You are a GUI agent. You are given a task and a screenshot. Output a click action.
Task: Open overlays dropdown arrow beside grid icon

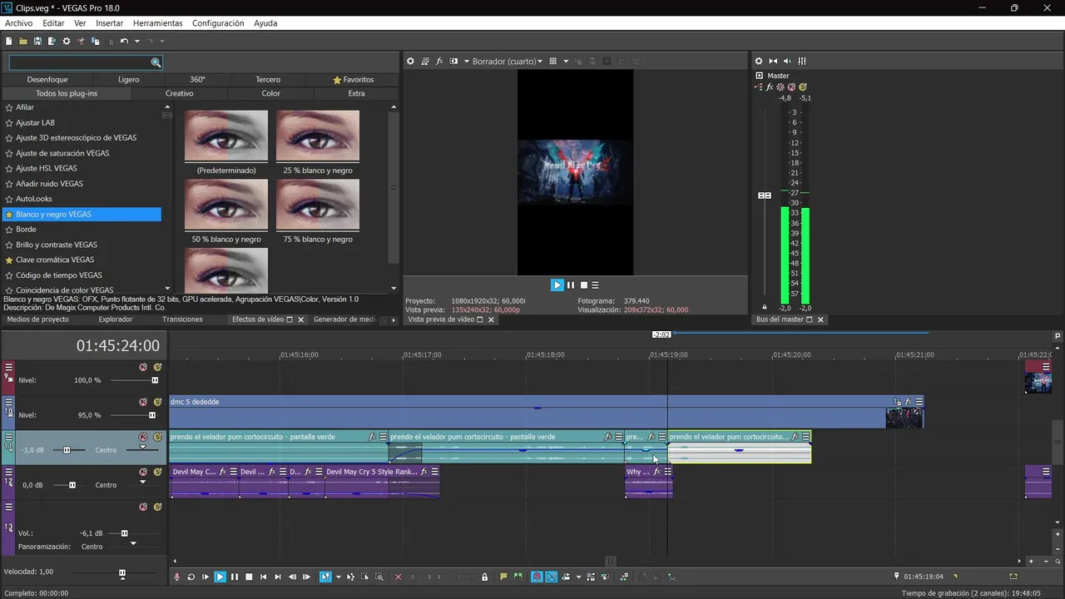[x=566, y=61]
